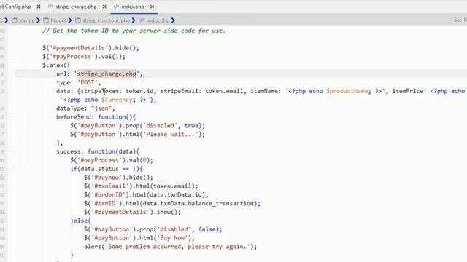Viewport: 467px width, 262px height.
Task: Click the '#paymentDetails').show(); line
Action: (x=132, y=212)
